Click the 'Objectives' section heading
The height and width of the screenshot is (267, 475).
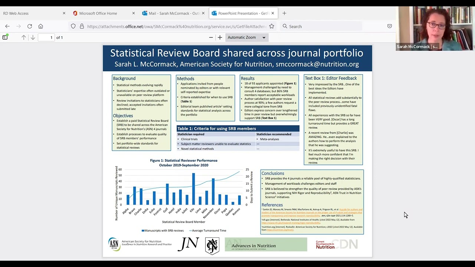(123, 116)
